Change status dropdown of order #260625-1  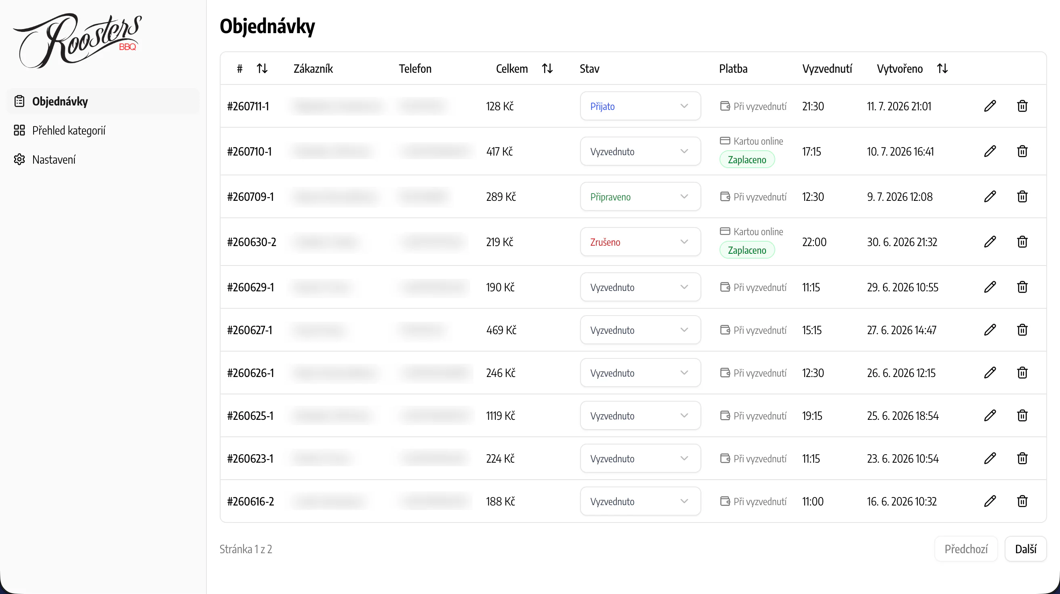click(x=640, y=415)
